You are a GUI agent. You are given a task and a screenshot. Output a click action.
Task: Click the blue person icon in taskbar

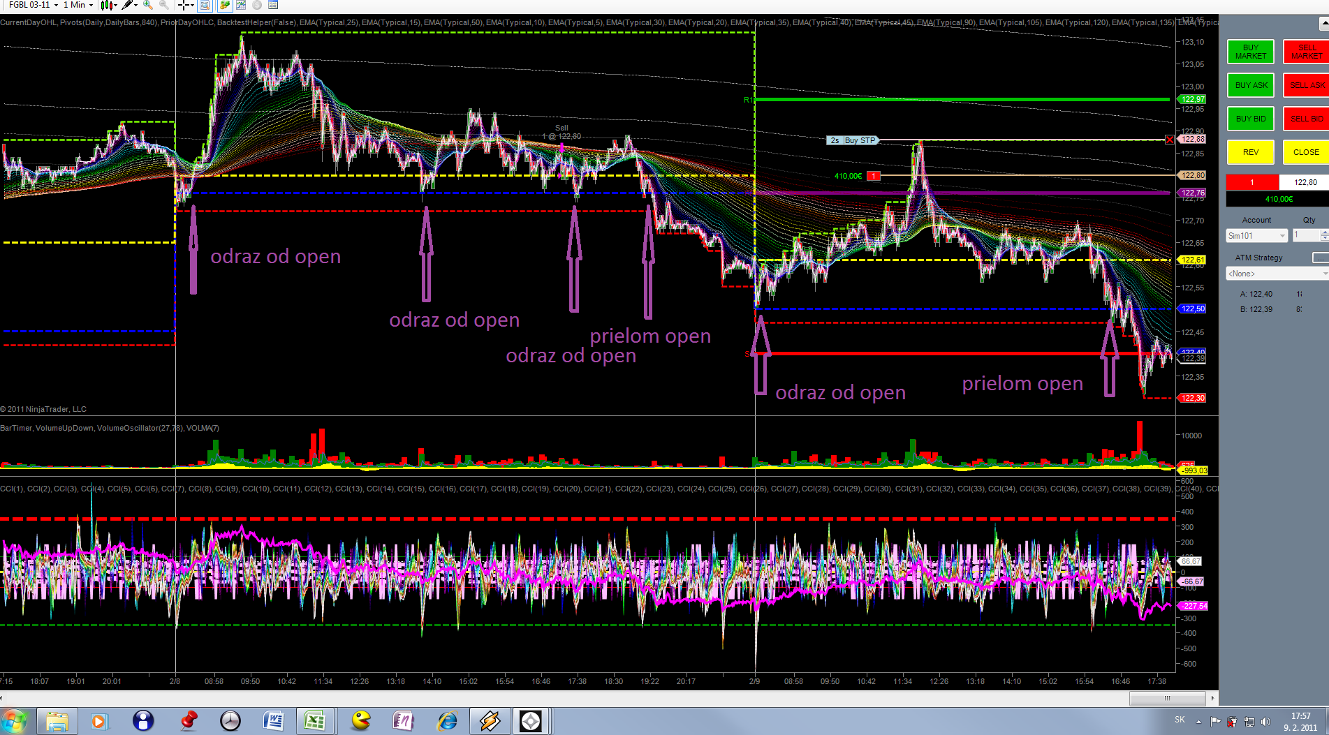click(143, 721)
